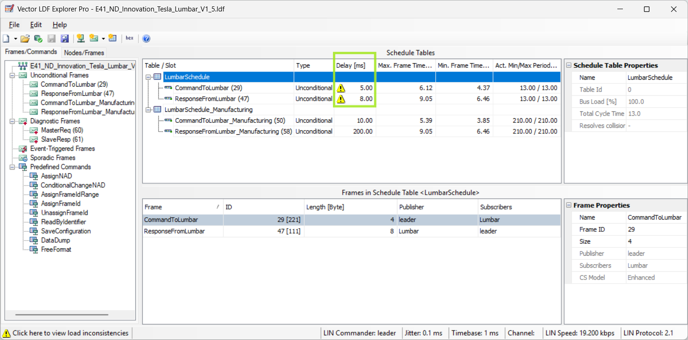Screen dimensions: 688x340
Task: Click the new schedule table icon
Action: pos(112,38)
